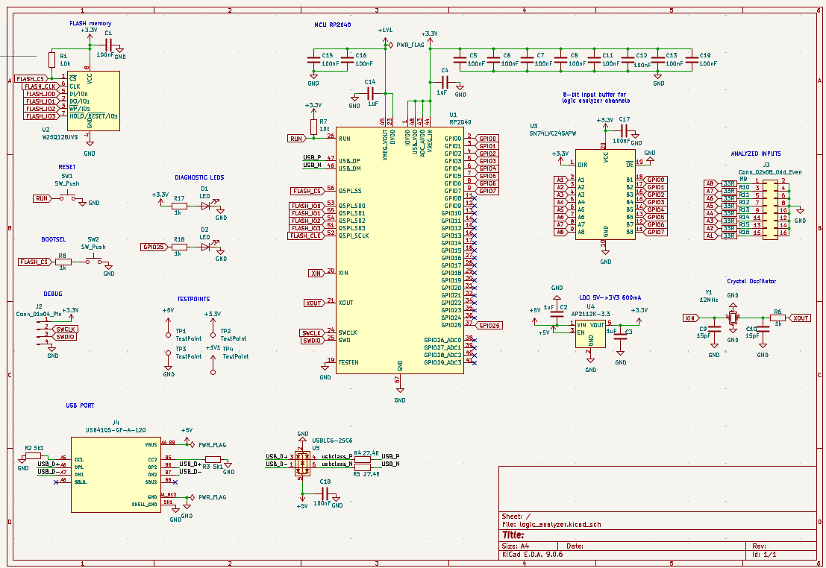Screen dimensions: 826x568
Task: Click the LDO 5V->3V3 600mA heading
Action: coord(610,297)
